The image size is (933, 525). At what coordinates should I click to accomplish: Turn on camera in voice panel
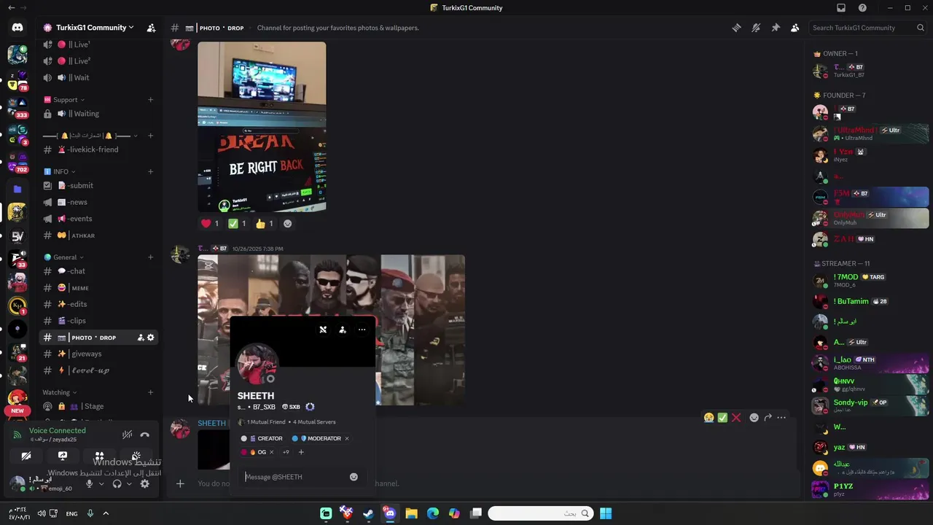coord(26,456)
